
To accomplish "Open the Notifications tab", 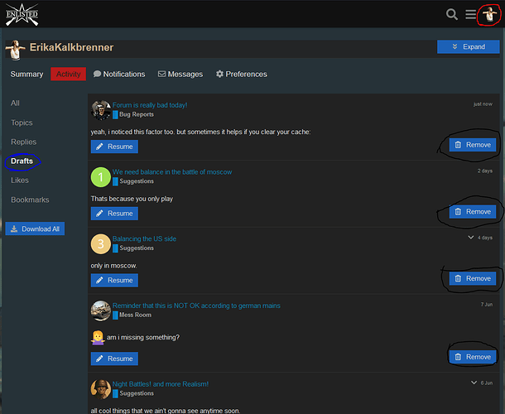I will pyautogui.click(x=119, y=74).
